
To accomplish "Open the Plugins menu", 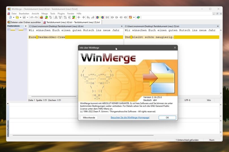I will pos(61,13).
